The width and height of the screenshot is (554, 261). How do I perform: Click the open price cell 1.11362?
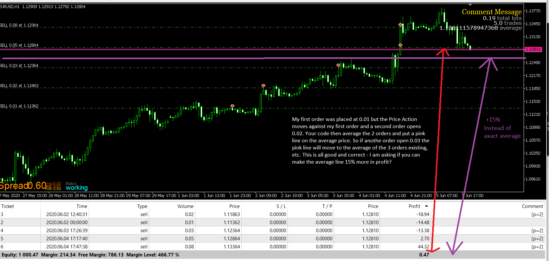click(x=232, y=223)
